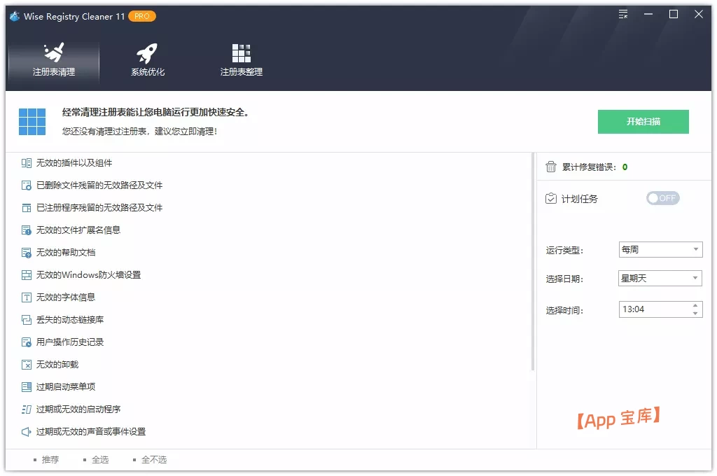717x476 pixels.
Task: Click the font icon beside 无效的字体信息
Action: tap(25, 297)
